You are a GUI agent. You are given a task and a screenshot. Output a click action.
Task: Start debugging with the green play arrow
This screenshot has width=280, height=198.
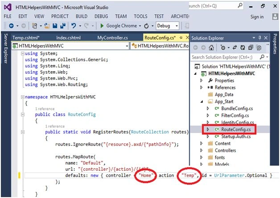102,26
